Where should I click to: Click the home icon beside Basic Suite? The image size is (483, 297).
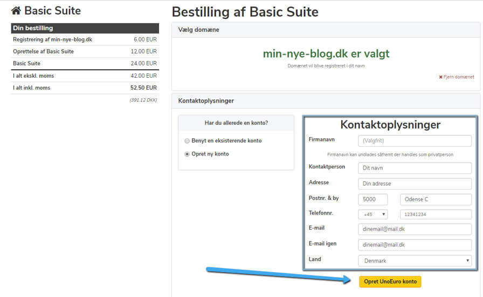coord(16,11)
